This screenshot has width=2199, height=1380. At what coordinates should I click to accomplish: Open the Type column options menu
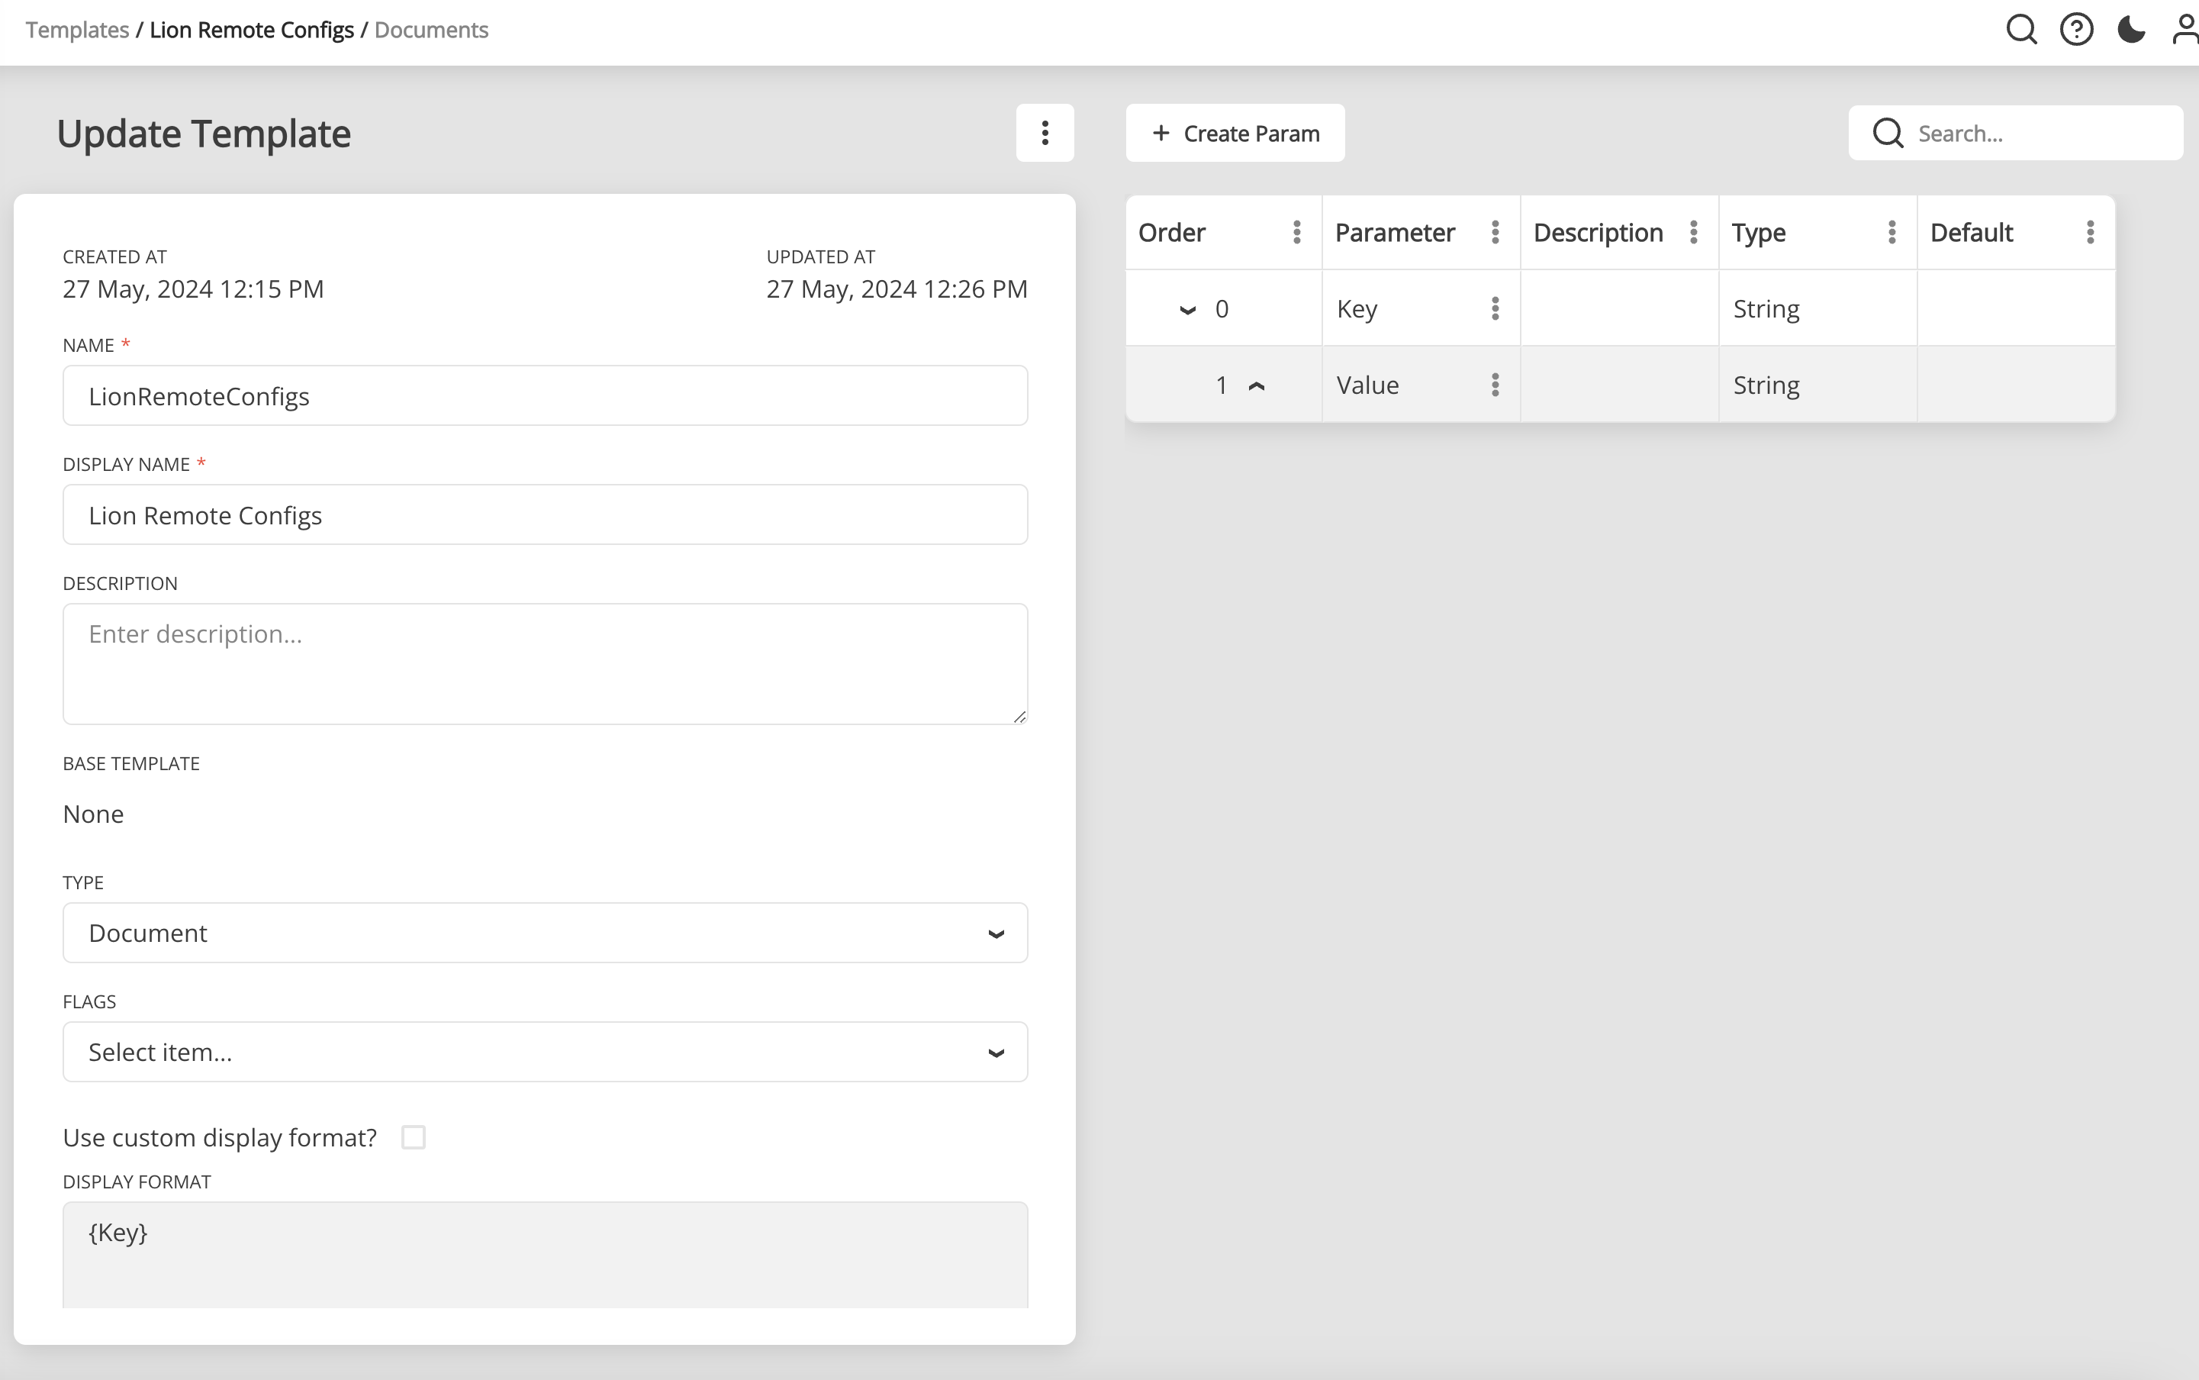(1892, 232)
